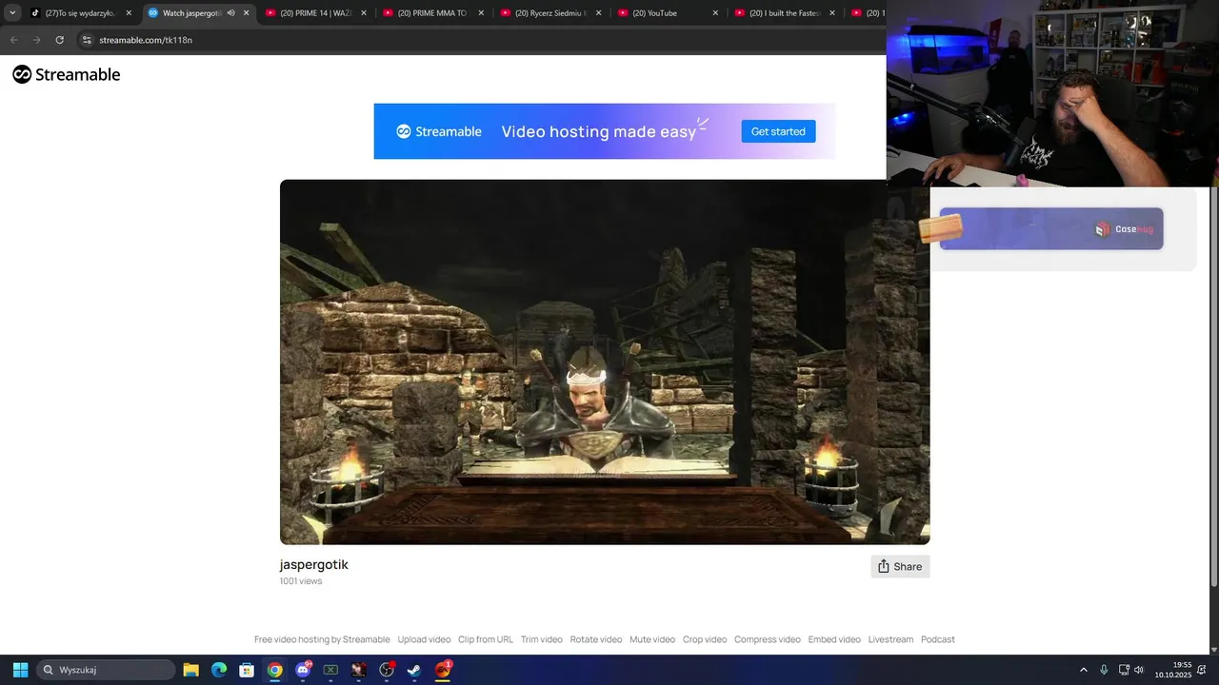Open Microsoft Store from the taskbar
The image size is (1219, 685).
(x=247, y=670)
